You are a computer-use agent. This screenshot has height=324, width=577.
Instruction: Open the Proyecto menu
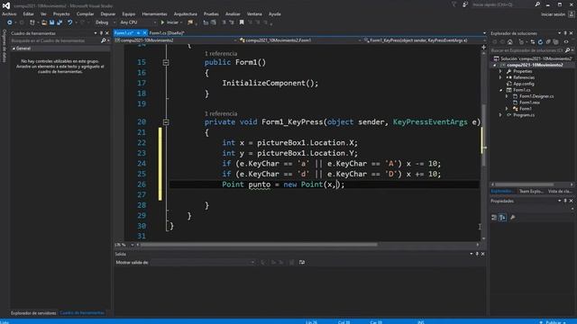(x=61, y=14)
